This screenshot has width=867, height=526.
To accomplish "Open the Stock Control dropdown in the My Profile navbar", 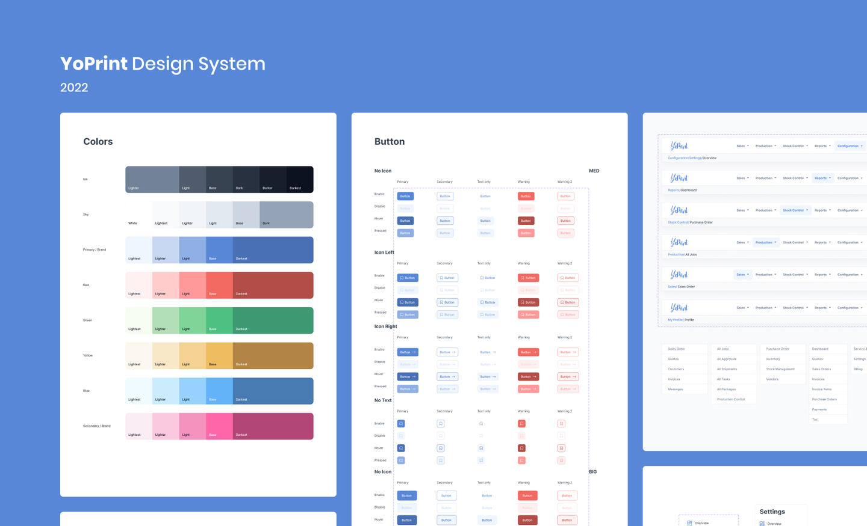I will click(795, 308).
